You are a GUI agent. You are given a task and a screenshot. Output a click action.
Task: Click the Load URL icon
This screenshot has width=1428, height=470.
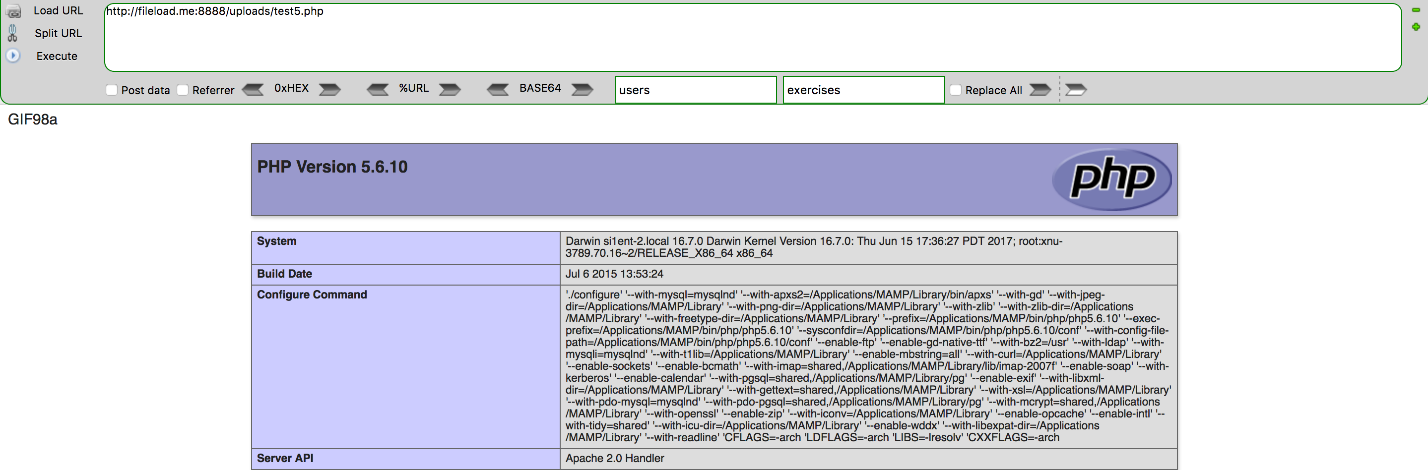pyautogui.click(x=13, y=10)
